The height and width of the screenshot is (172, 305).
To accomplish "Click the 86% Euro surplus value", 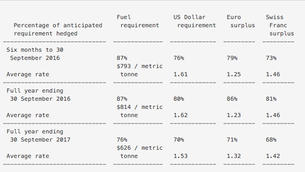I will click(232, 99).
